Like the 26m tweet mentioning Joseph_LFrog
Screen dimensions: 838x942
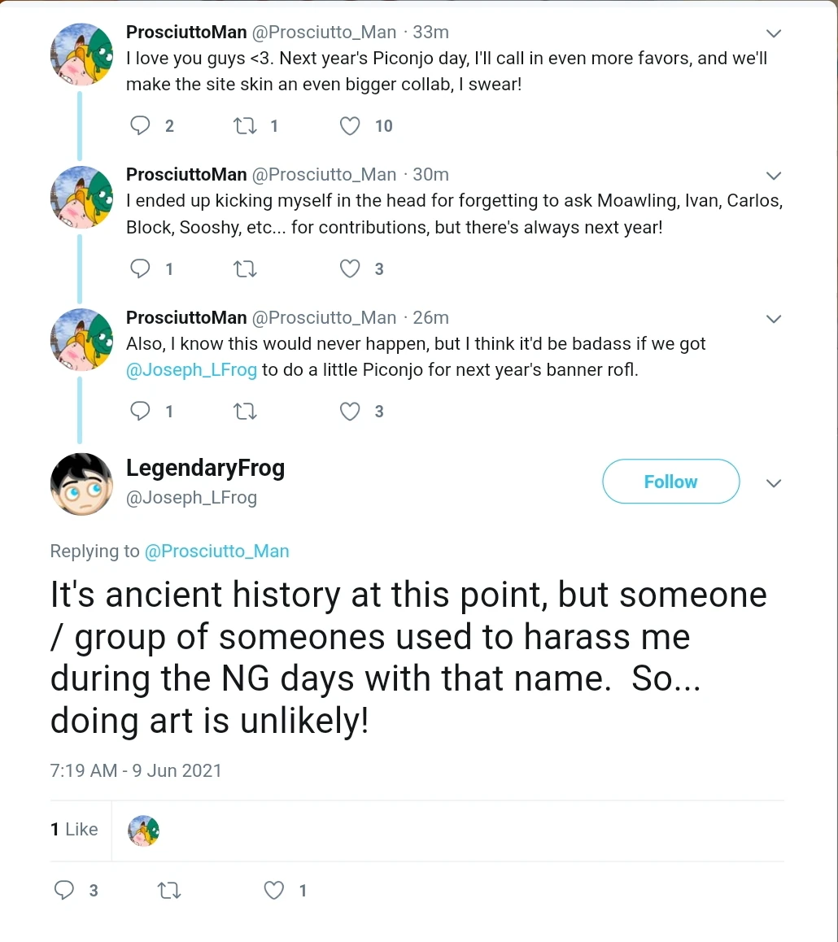[x=350, y=412]
